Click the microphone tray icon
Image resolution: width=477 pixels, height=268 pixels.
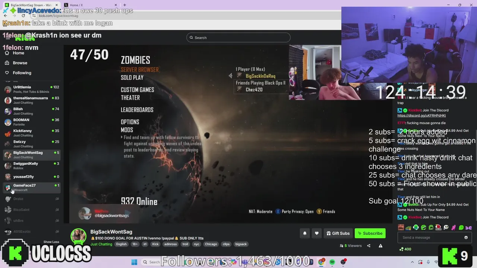tap(428, 262)
